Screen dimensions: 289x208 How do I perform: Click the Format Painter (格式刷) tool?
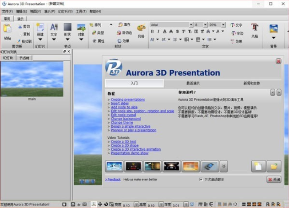24,41
